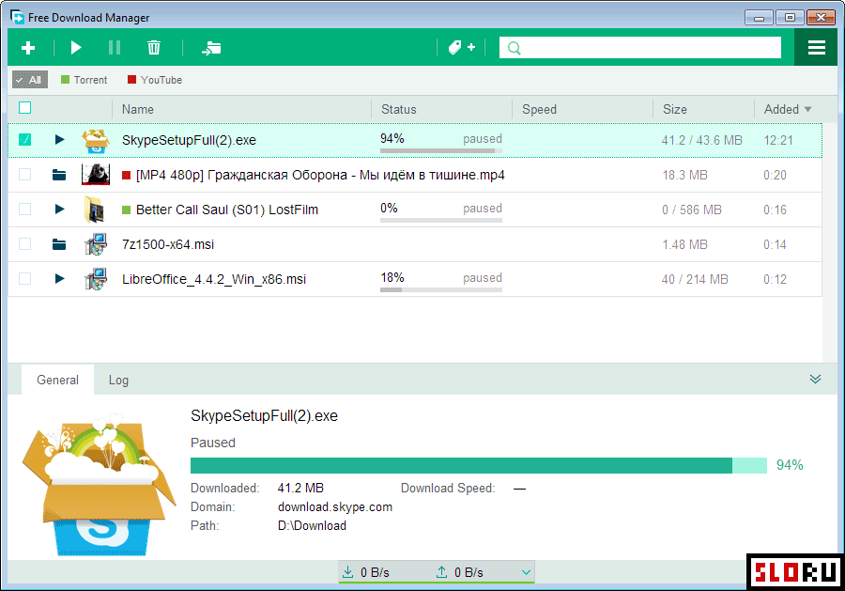Collapse details panel with double chevron
Image resolution: width=845 pixels, height=591 pixels.
[815, 379]
